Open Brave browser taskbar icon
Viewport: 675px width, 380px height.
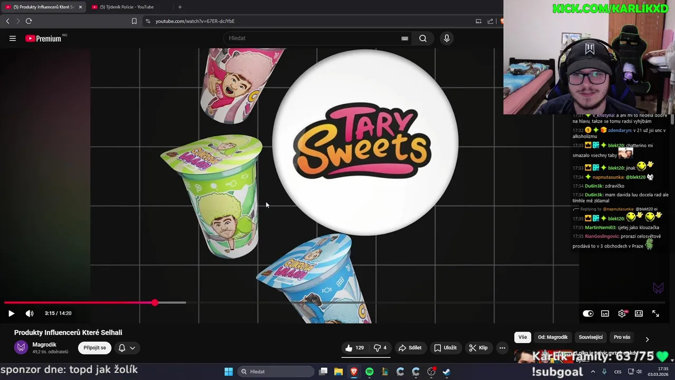click(354, 372)
